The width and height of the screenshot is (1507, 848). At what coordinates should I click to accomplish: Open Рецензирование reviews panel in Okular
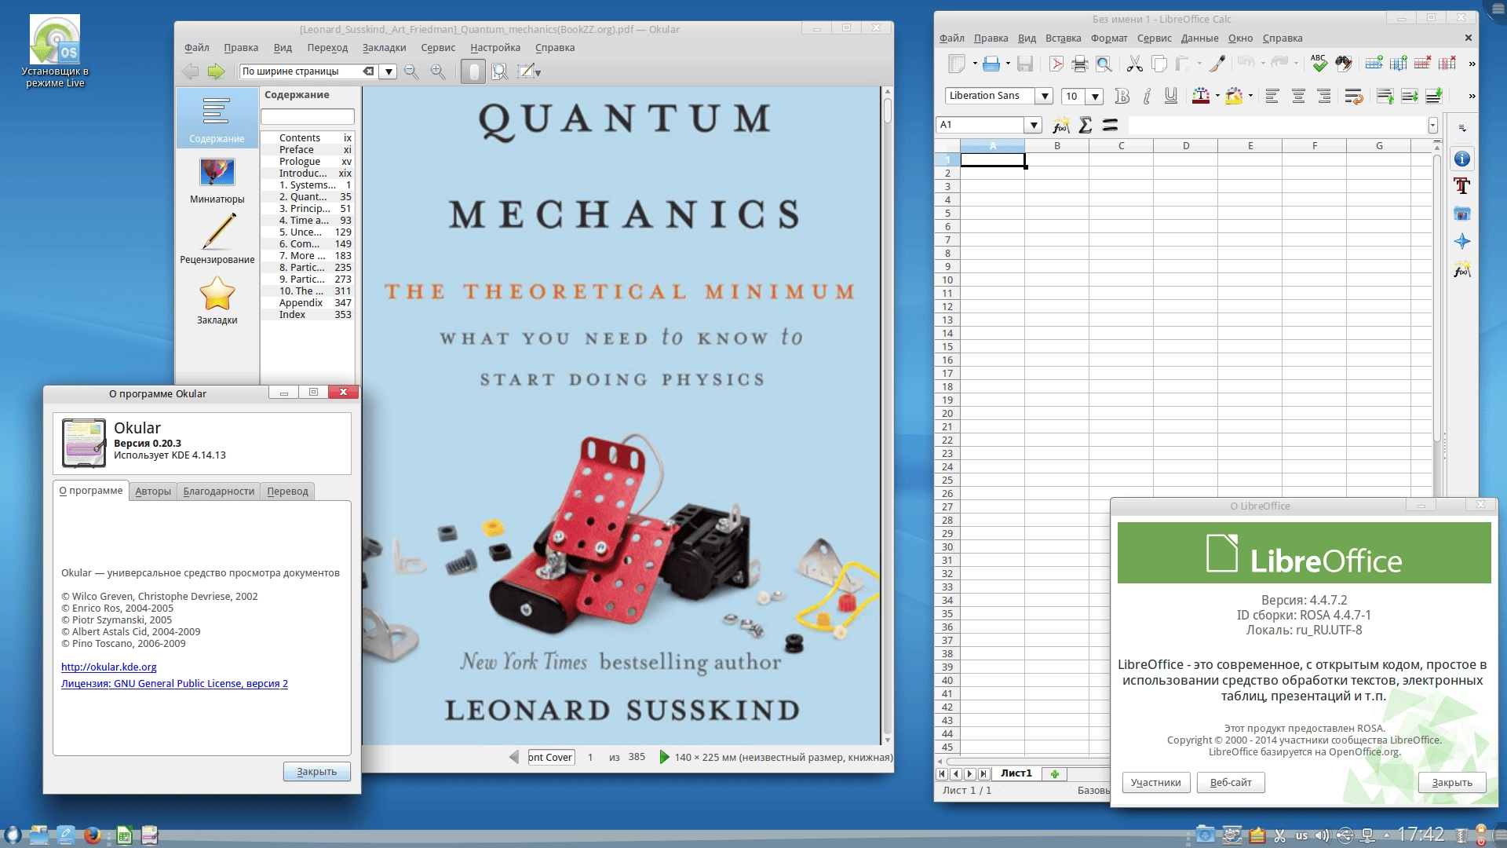coord(217,240)
